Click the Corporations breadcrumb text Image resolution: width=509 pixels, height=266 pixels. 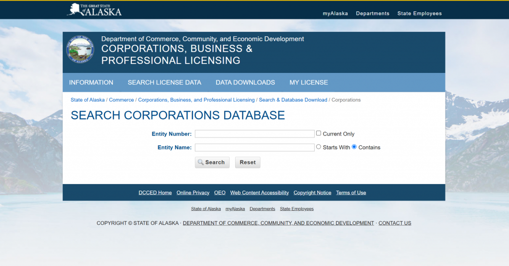[346, 100]
